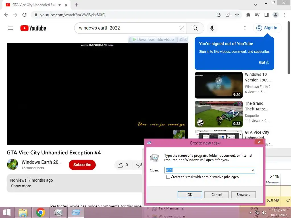
Task: Subscribe to Windows Earth channel
Action: click(x=82, y=165)
